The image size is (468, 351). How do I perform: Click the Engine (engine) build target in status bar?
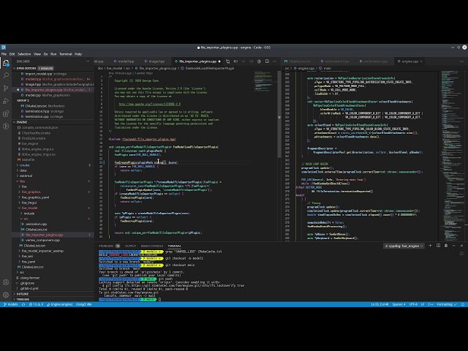click(x=60, y=304)
